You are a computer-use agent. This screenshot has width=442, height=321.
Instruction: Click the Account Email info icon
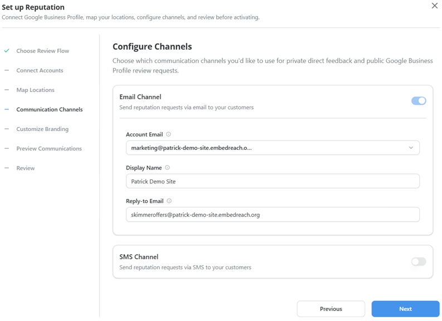(168, 134)
